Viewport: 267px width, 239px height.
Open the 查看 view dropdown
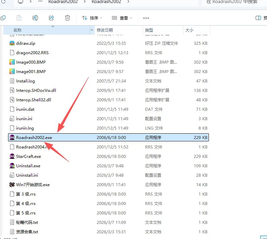(x=122, y=18)
